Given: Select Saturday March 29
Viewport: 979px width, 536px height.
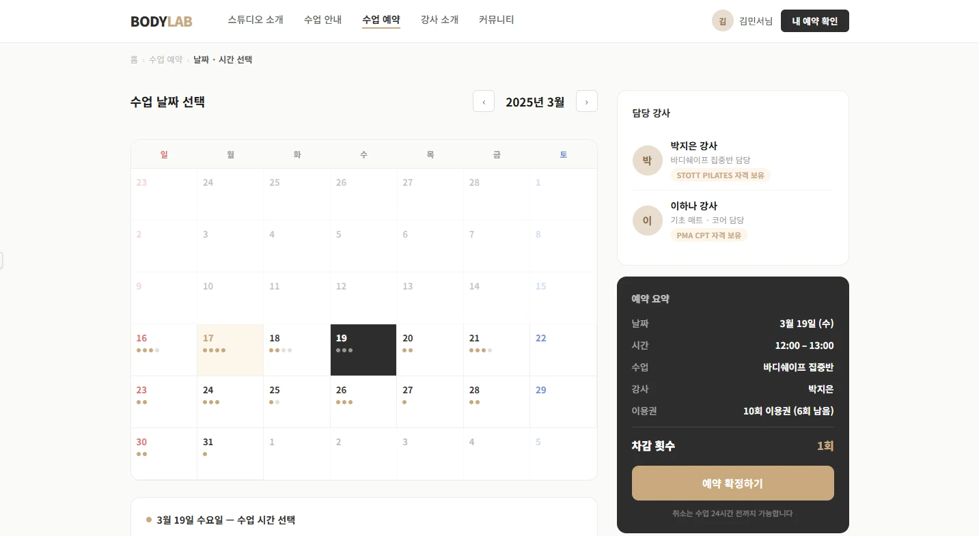Looking at the screenshot, I should tap(563, 401).
